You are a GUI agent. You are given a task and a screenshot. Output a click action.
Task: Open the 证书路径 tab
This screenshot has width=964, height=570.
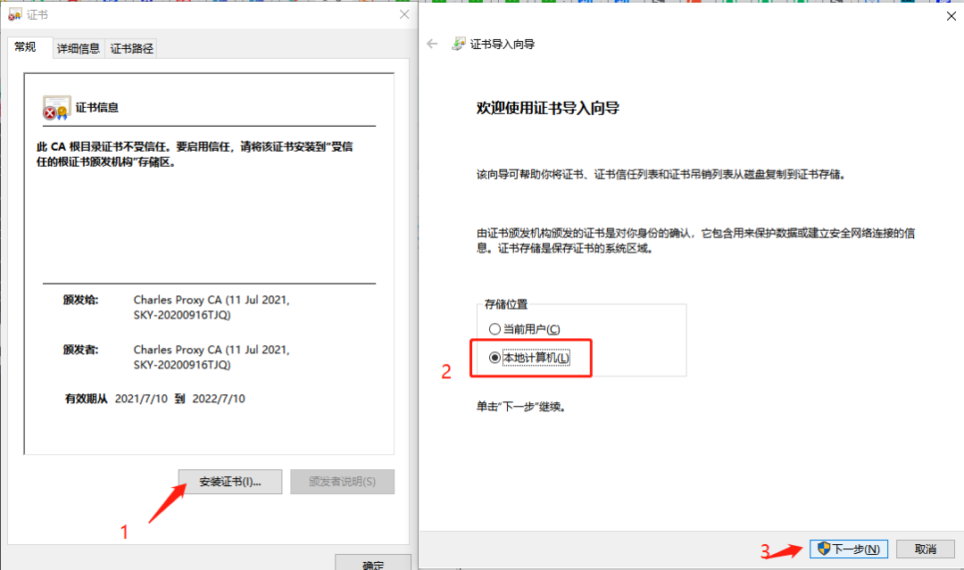[131, 48]
